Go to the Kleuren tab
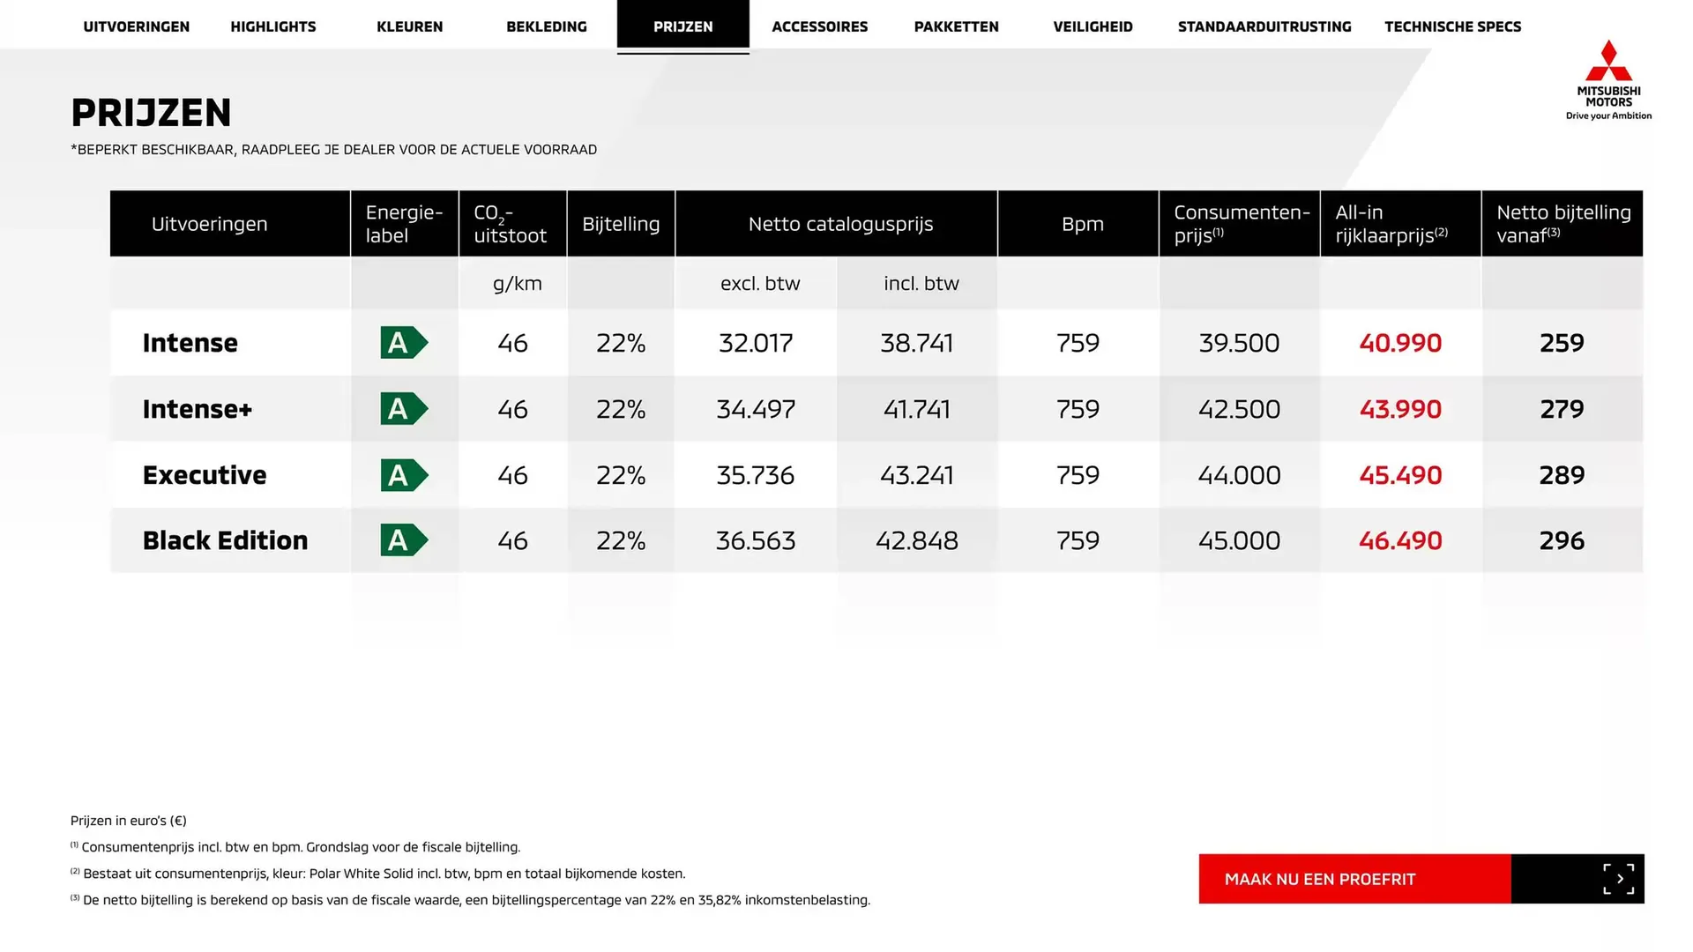This screenshot has width=1693, height=952. click(x=410, y=26)
